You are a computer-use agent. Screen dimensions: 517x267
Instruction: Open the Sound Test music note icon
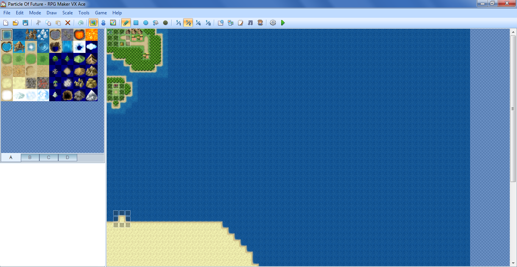click(x=250, y=23)
